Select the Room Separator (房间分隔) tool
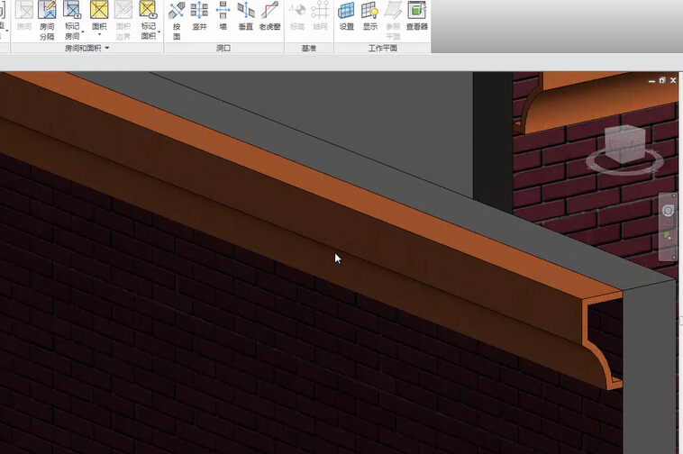 coord(47,18)
